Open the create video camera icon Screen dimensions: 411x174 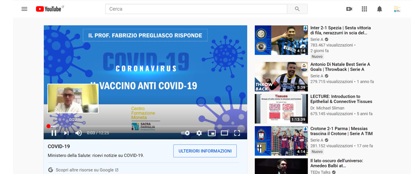click(x=349, y=9)
